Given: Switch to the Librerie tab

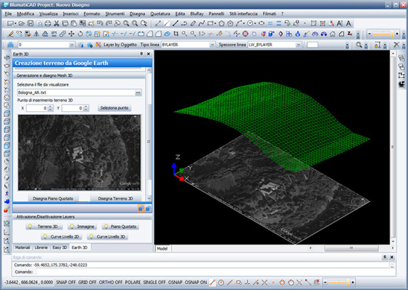Looking at the screenshot, I should pyautogui.click(x=41, y=248).
